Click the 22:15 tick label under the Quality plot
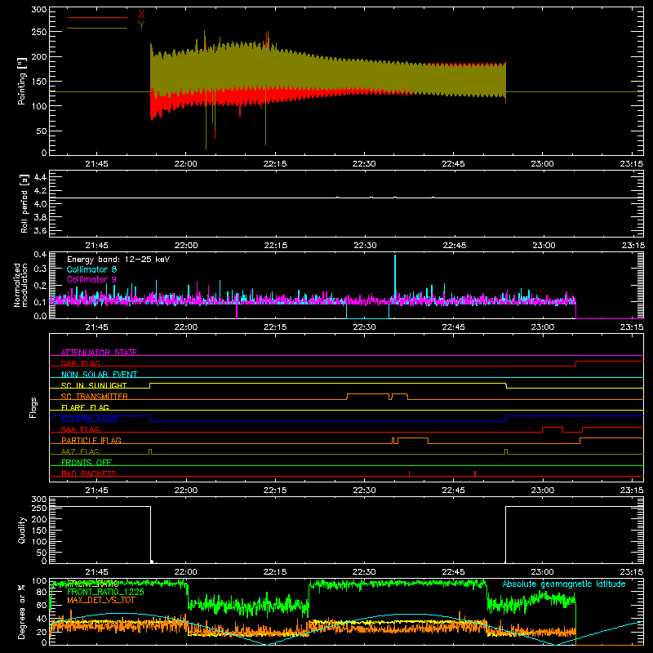653x653 pixels. [x=275, y=572]
